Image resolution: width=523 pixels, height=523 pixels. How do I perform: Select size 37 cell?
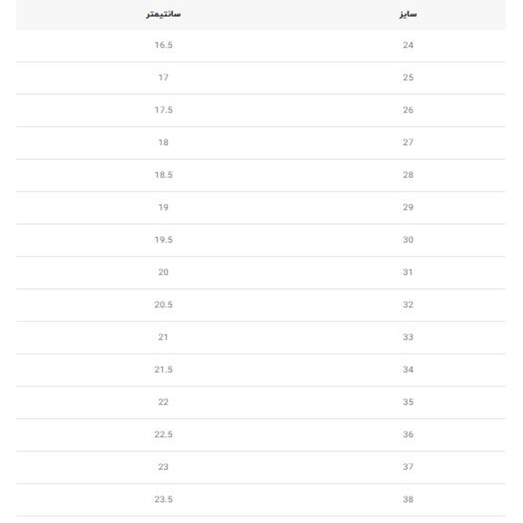click(408, 467)
